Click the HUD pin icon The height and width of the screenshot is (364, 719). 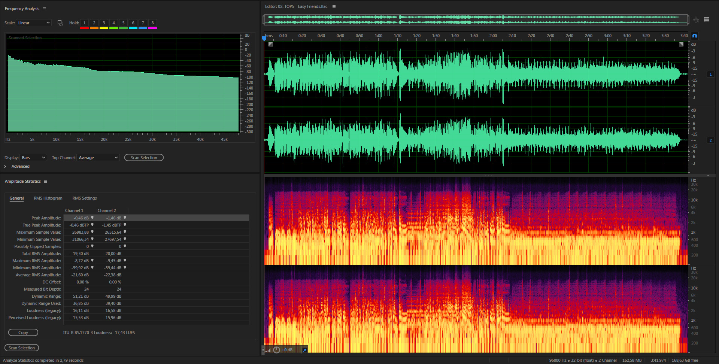(304, 350)
